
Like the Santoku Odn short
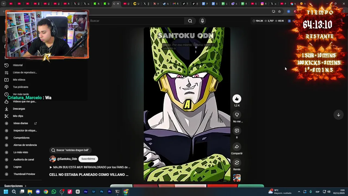pos(237,99)
